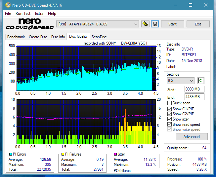Toggle Show read speed checkbox

(x=169, y=124)
